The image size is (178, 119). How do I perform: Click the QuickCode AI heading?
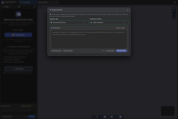(x=56, y=28)
